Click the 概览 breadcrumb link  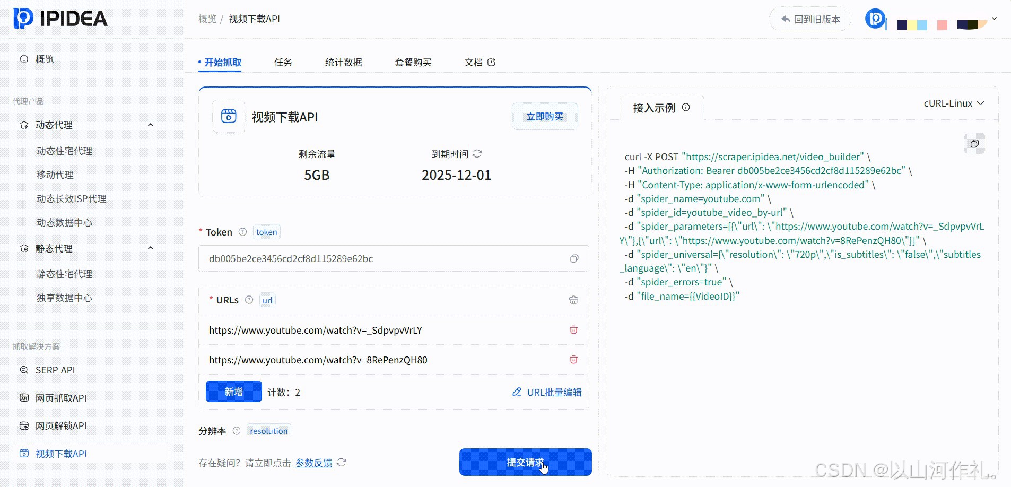point(207,19)
